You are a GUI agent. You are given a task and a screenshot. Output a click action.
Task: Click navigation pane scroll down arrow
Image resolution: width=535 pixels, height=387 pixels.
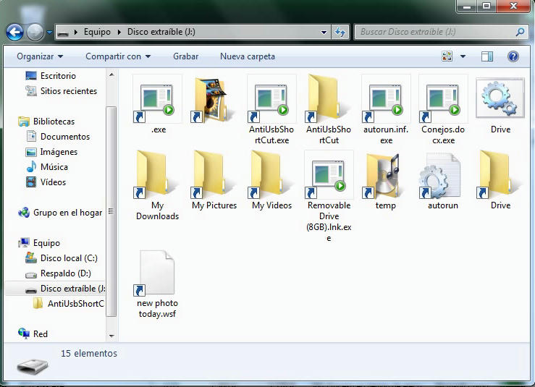pyautogui.click(x=111, y=336)
